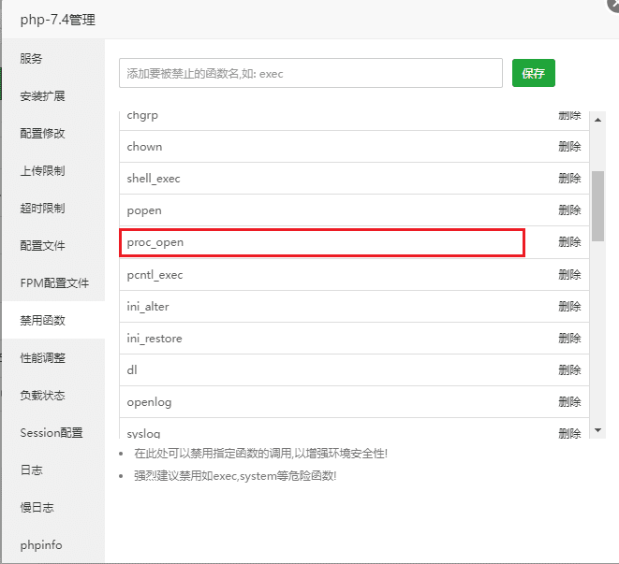Remove shell_exec from the disabled list
619x564 pixels.
pos(569,179)
